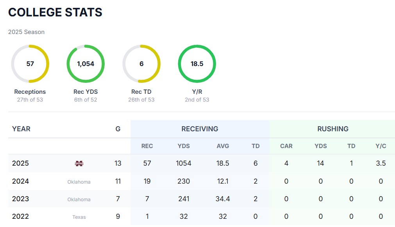Select the RUSHING column group header
The image size is (395, 227).
point(332,129)
